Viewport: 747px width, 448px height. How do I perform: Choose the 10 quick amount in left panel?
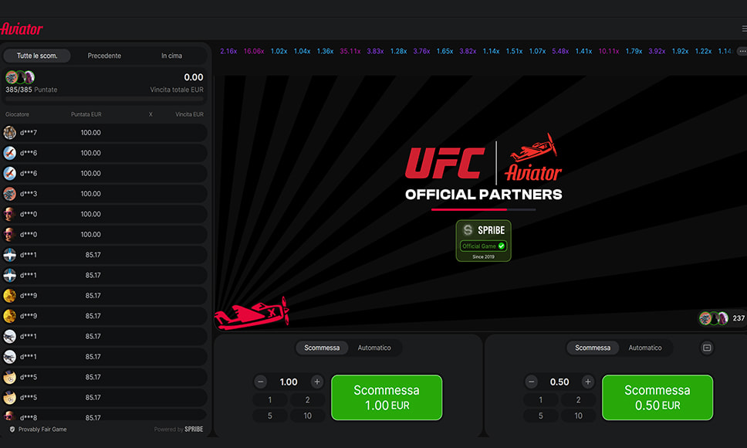(308, 416)
